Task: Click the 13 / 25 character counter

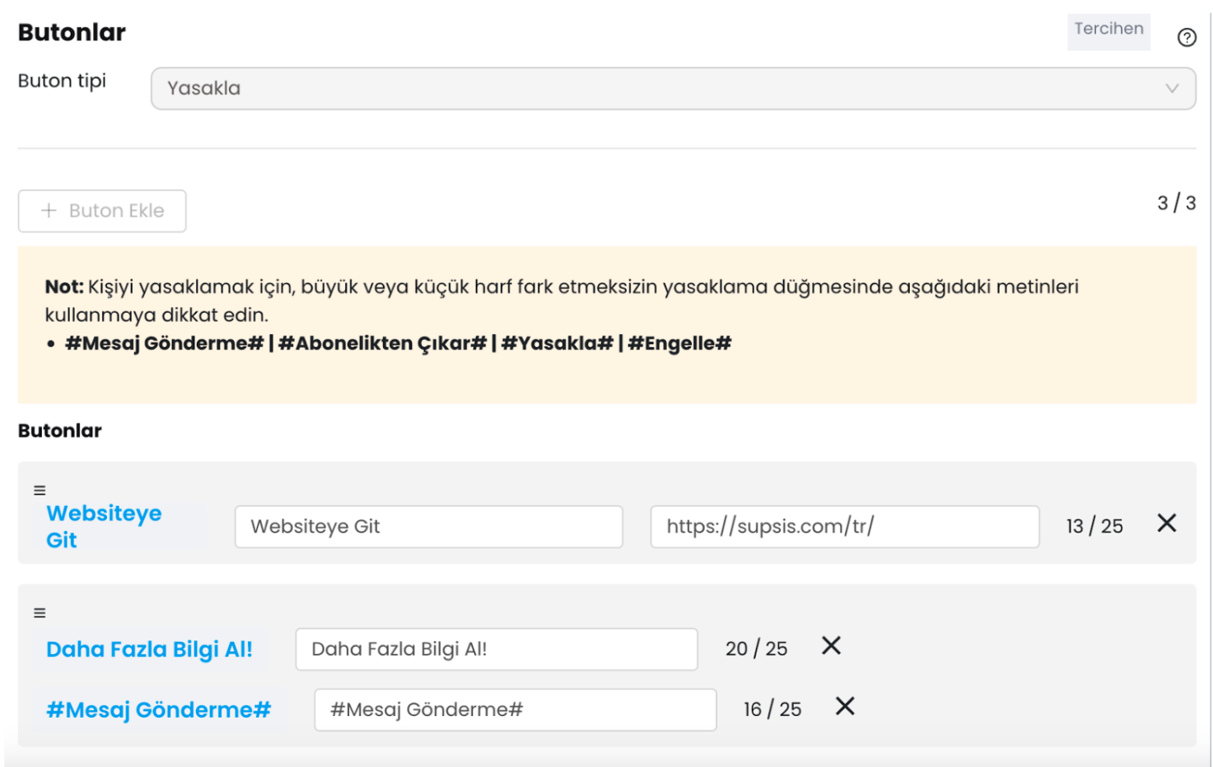Action: (x=1094, y=527)
